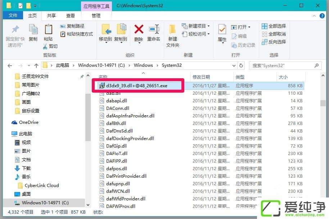Select file dafWfdProvider.dll
Image resolution: width=329 pixels, height=219 pixels.
(x=201, y=199)
